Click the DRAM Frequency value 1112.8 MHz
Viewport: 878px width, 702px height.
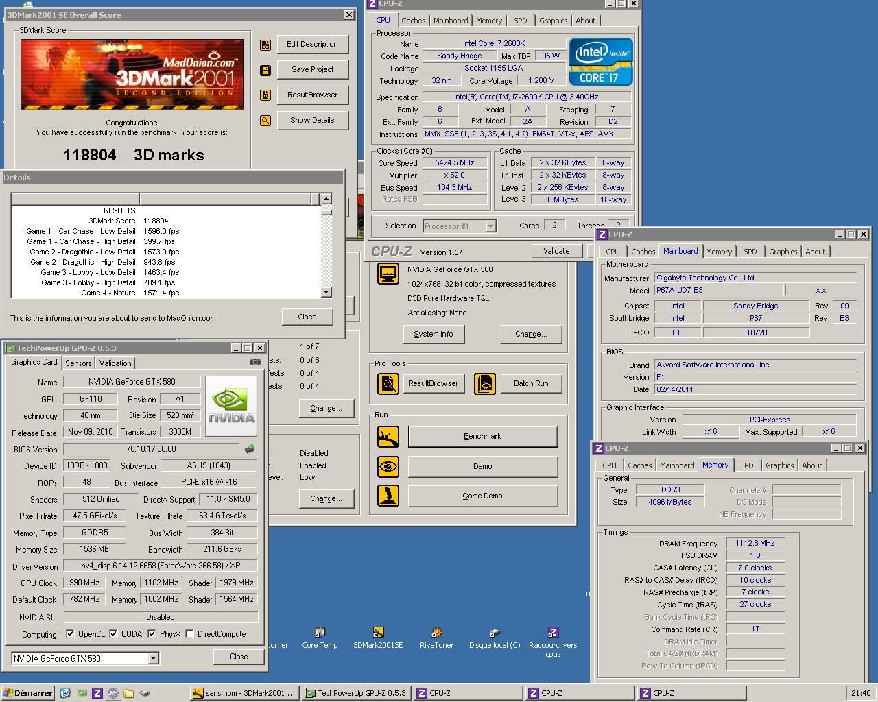coord(755,544)
